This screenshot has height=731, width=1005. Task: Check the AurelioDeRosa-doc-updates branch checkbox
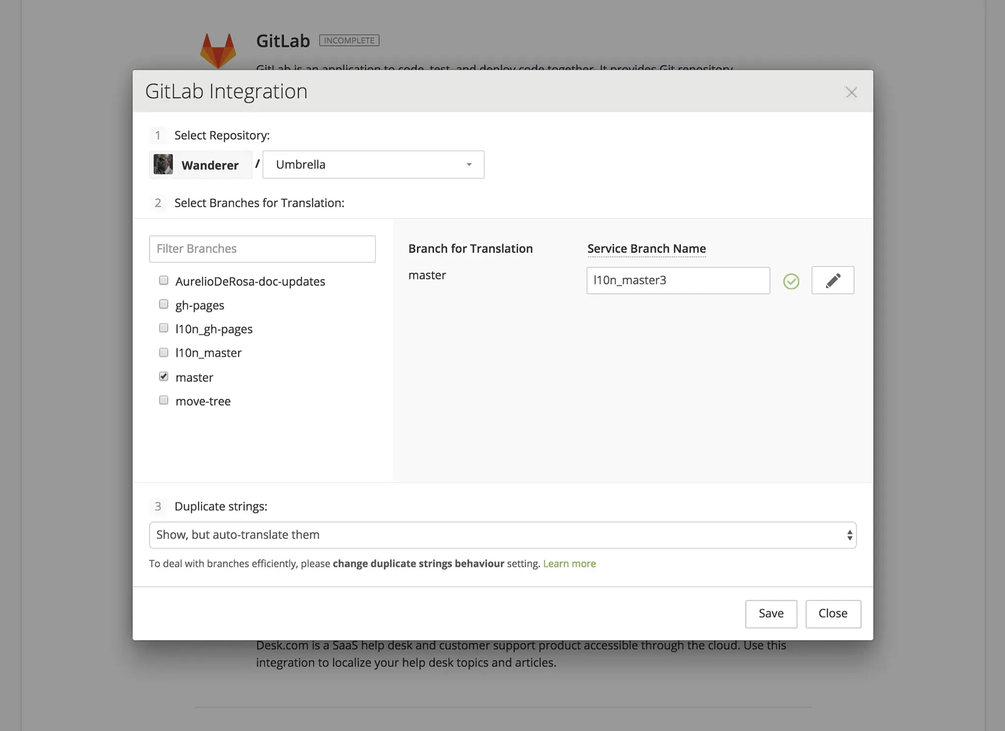[x=164, y=280]
